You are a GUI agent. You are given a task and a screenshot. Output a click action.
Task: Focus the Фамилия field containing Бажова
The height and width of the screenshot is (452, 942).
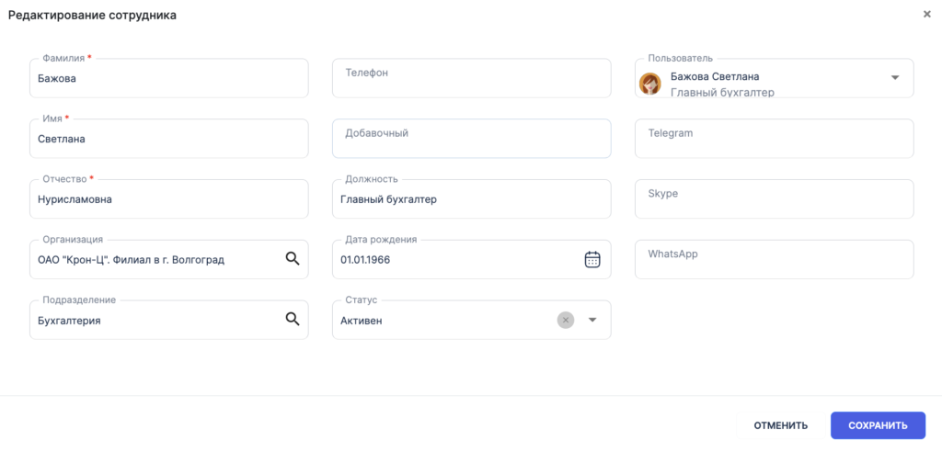tap(169, 78)
